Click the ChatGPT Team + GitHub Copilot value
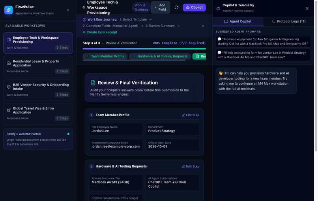The width and height of the screenshot is (318, 201). (x=167, y=184)
